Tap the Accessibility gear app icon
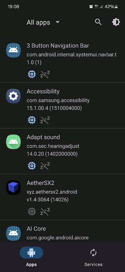 tap(13, 96)
